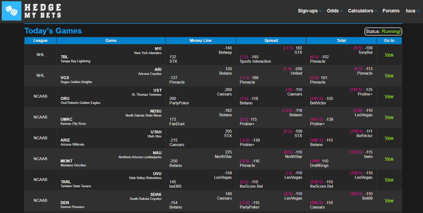Click the Today's Games heading

53,31
